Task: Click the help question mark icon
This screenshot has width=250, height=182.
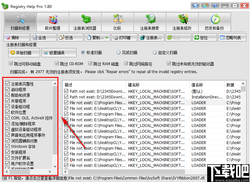Action: click(x=215, y=6)
